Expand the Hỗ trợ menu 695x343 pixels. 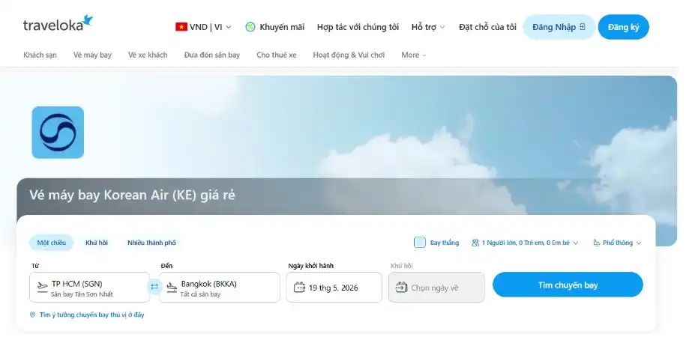(x=428, y=27)
